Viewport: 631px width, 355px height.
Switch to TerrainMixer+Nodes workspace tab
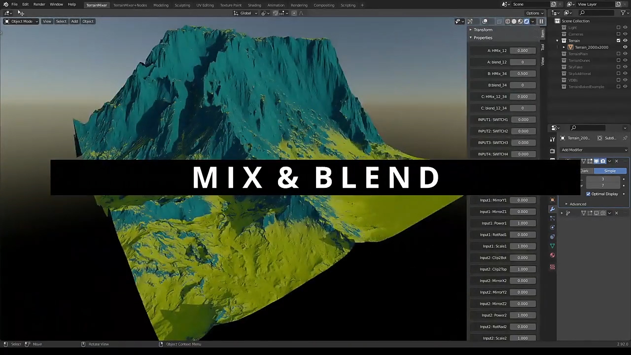[x=130, y=5]
